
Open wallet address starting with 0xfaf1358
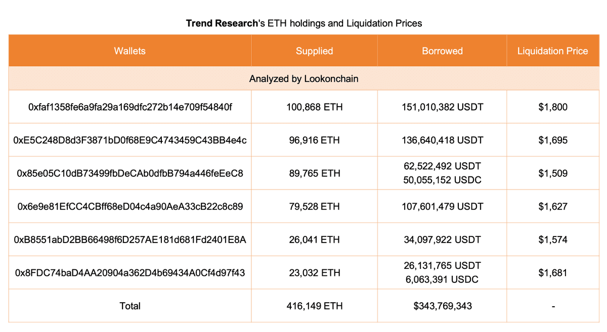[130, 107]
